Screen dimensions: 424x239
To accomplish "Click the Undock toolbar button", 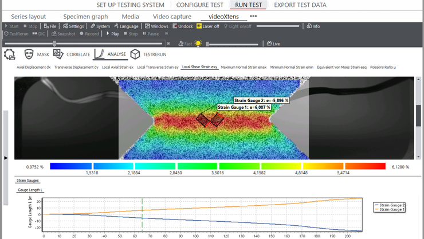I will 183,26.
